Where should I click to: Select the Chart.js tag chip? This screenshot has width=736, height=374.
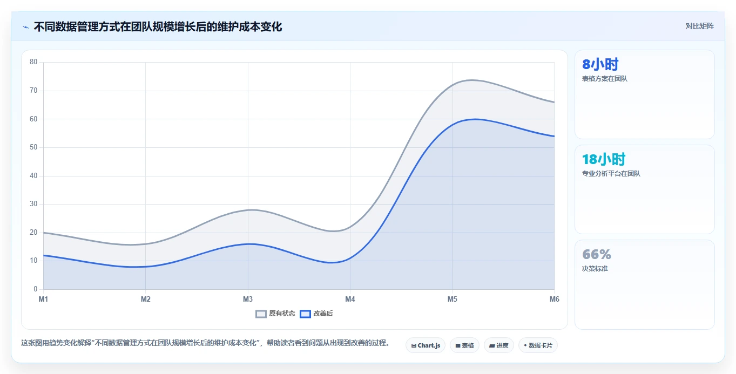(426, 345)
